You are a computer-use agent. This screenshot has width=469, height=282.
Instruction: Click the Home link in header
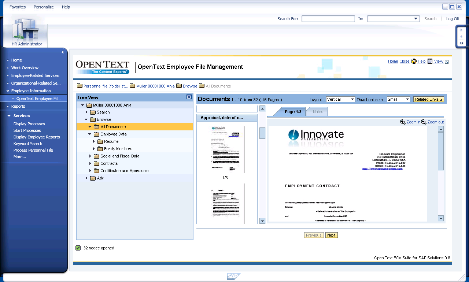(393, 62)
